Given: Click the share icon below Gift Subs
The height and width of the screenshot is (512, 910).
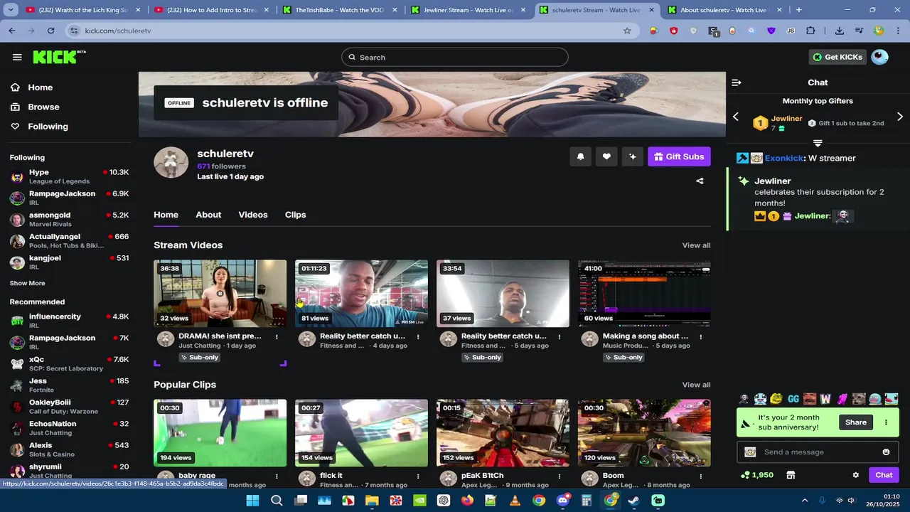Looking at the screenshot, I should click(x=700, y=181).
